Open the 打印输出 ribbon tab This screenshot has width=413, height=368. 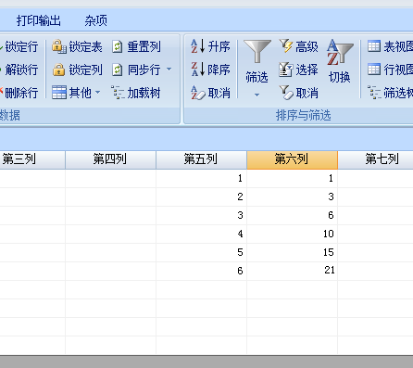pyautogui.click(x=39, y=20)
